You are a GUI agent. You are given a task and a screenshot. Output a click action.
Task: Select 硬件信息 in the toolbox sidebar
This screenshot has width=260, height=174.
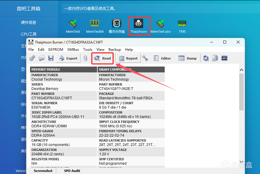tap(29, 22)
